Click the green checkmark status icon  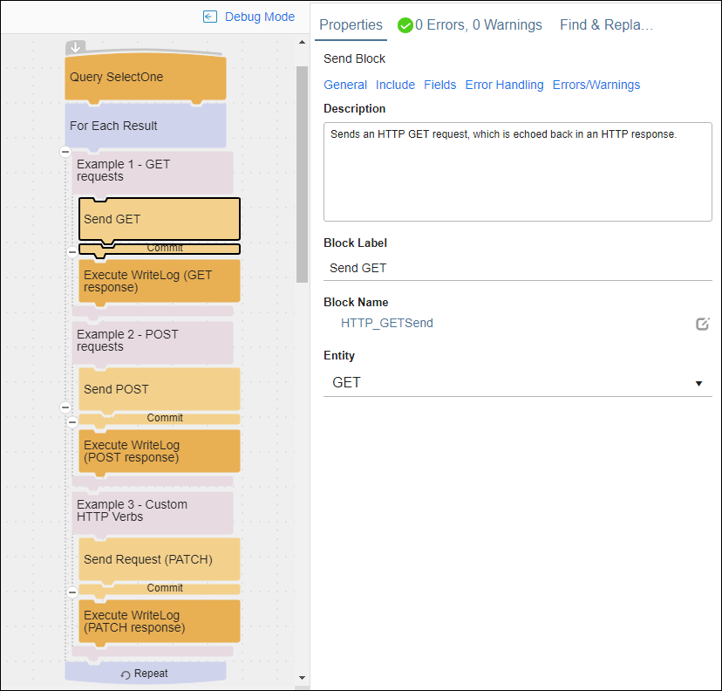(x=405, y=25)
